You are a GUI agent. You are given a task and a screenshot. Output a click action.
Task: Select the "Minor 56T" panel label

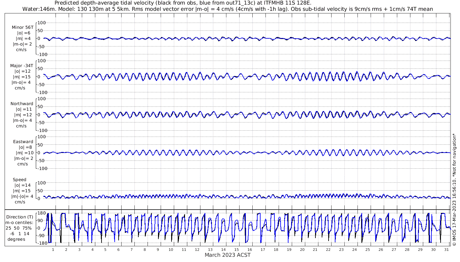(x=23, y=28)
